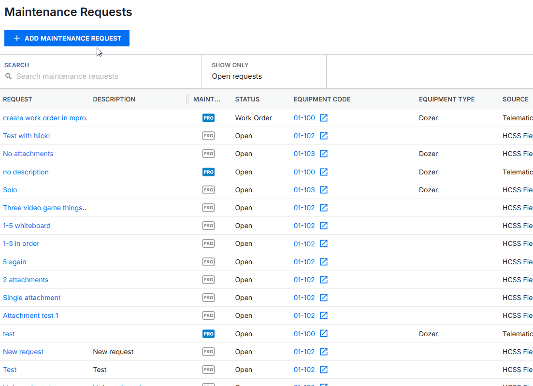Click the external link icon for 01-103 on 'No attachments' row

325,154
